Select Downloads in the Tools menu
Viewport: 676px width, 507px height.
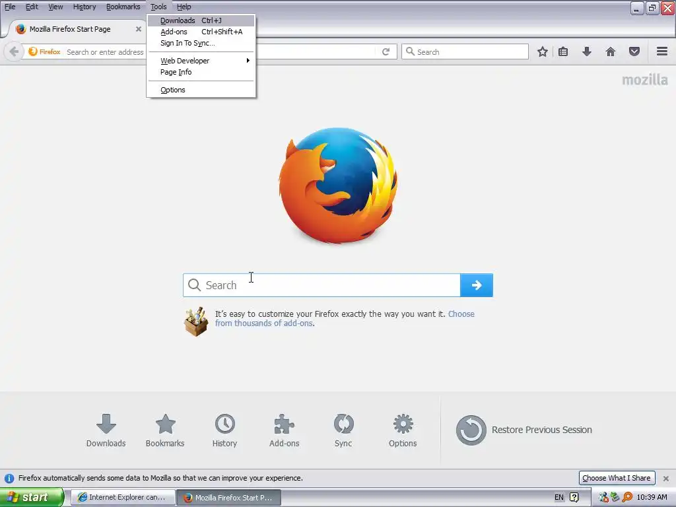(201, 20)
